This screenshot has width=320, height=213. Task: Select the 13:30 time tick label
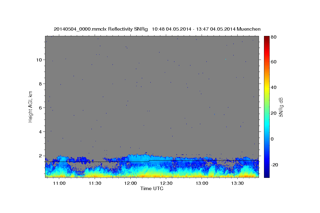click(237, 183)
